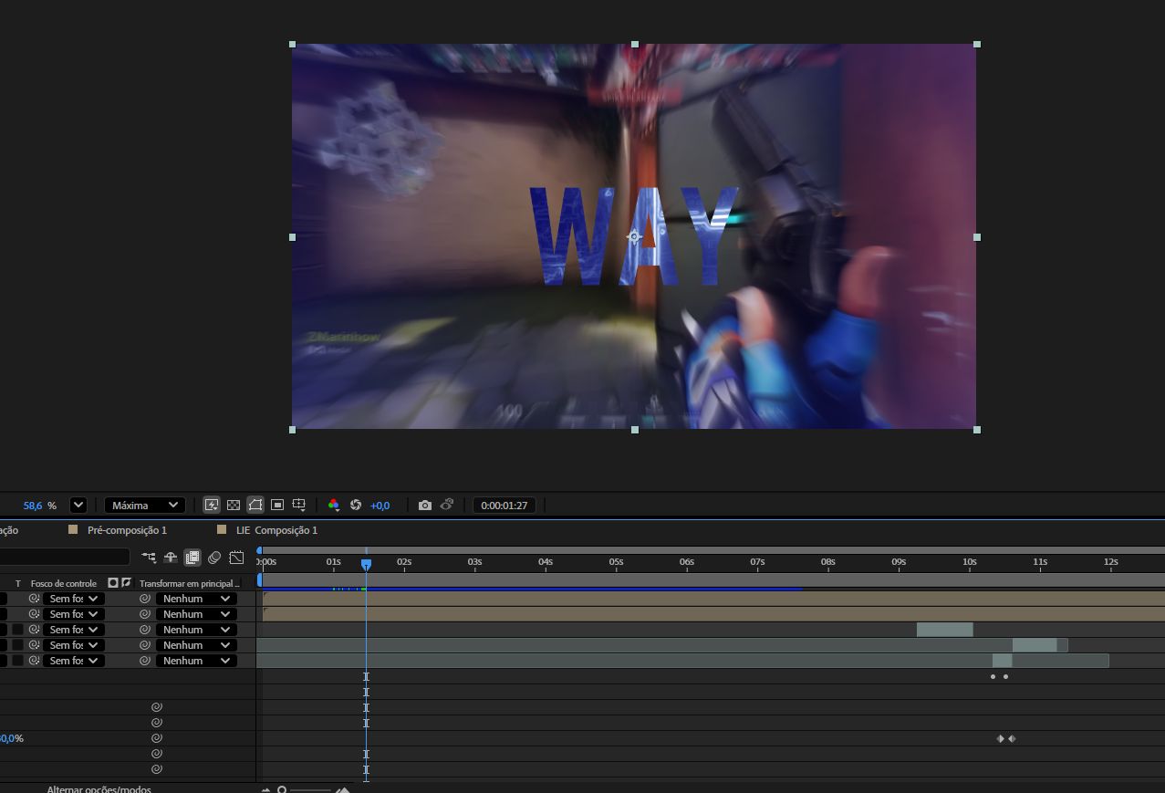
Task: Click the 58,6 magnification value
Action: pos(33,505)
